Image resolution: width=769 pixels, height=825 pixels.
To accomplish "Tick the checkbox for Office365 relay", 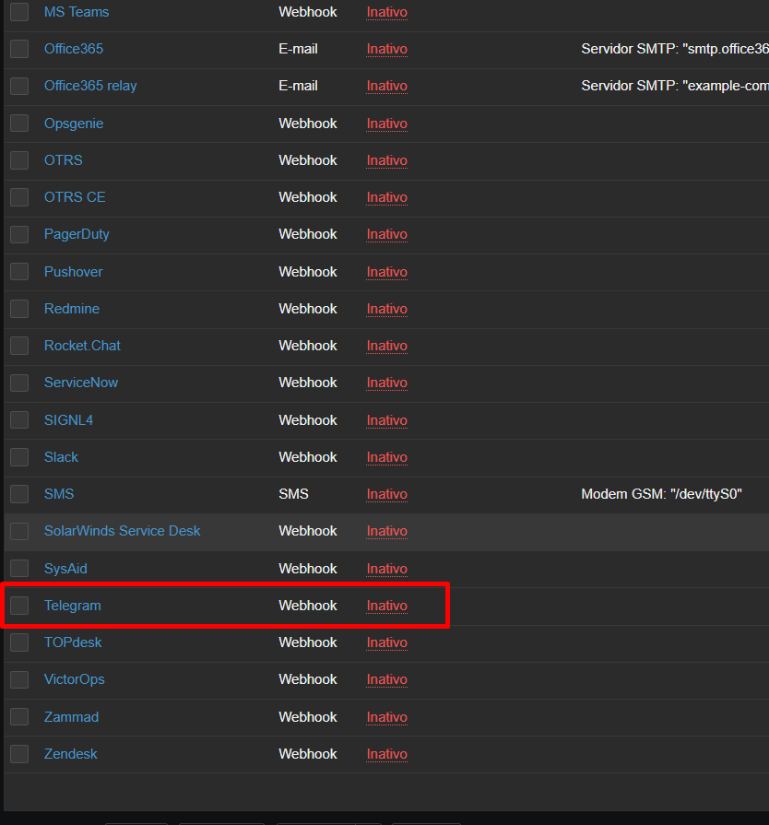I will point(19,86).
